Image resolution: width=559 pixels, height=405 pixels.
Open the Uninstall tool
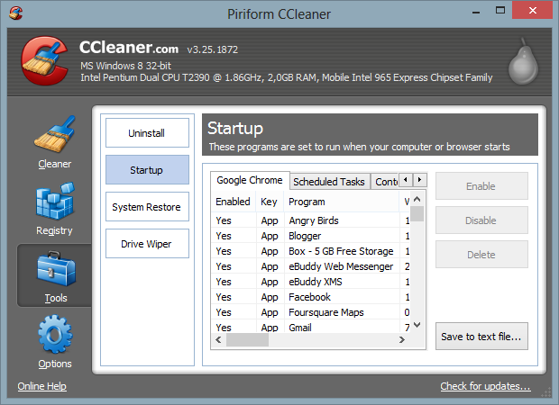point(147,132)
